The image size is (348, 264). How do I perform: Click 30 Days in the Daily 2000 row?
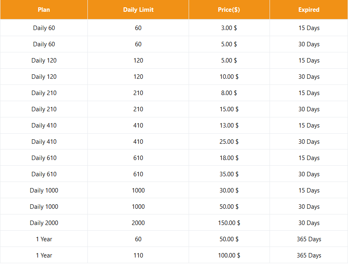click(x=309, y=223)
